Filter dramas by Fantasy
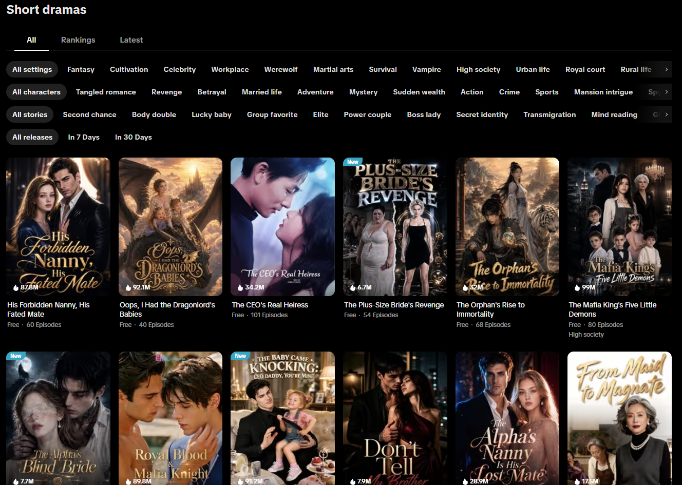Viewport: 682px width, 485px height. (x=81, y=69)
